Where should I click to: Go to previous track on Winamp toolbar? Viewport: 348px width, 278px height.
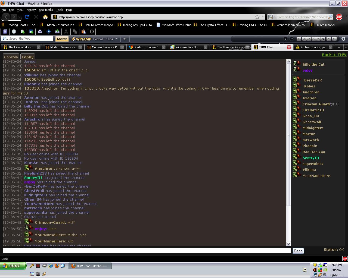304,39
